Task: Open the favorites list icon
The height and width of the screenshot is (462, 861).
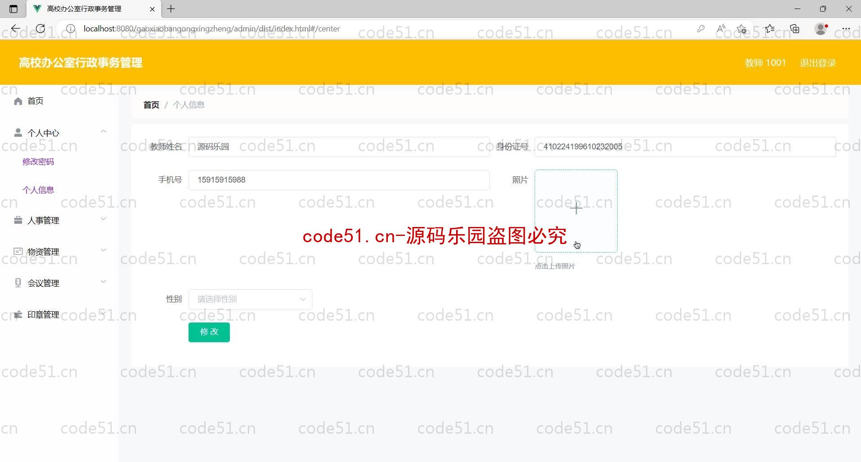Action: point(770,29)
